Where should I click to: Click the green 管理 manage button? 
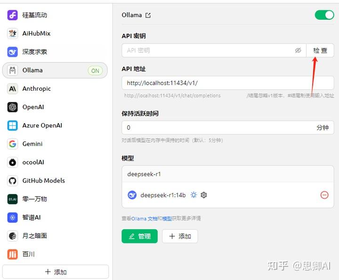point(140,236)
